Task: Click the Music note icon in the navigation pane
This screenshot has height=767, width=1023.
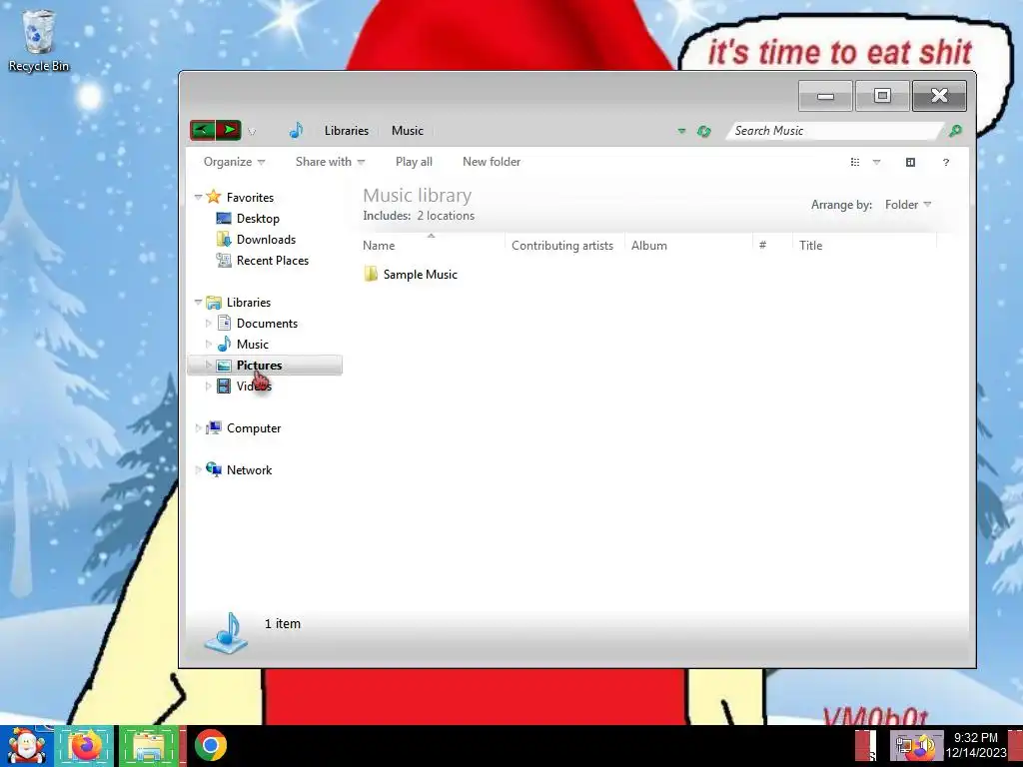Action: (224, 344)
